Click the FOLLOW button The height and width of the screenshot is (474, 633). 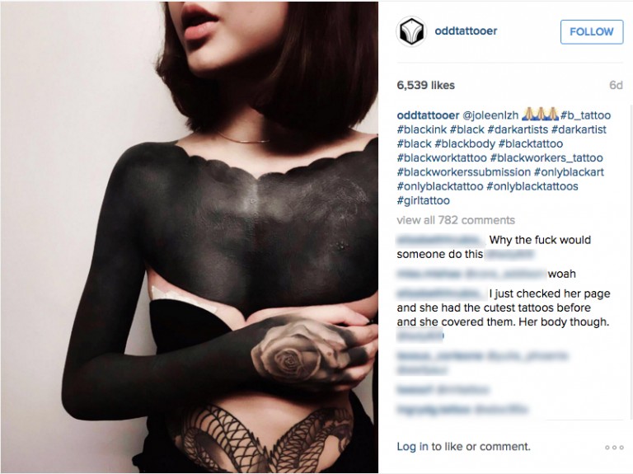coord(592,31)
